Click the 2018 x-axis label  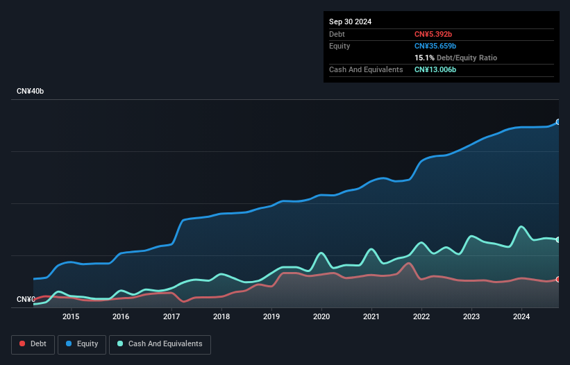click(221, 316)
